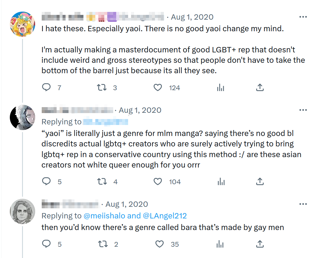Retweet the tweet about hating yaoi

point(102,87)
